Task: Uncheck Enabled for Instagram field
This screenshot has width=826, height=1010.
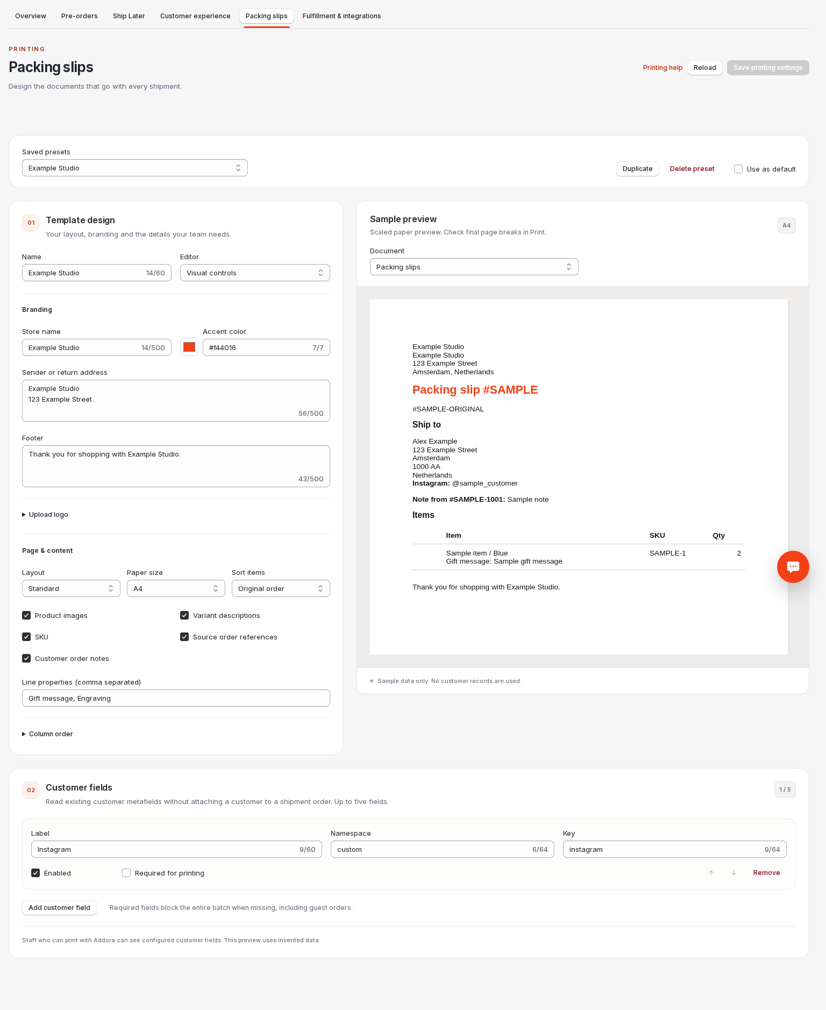Action: (35, 873)
